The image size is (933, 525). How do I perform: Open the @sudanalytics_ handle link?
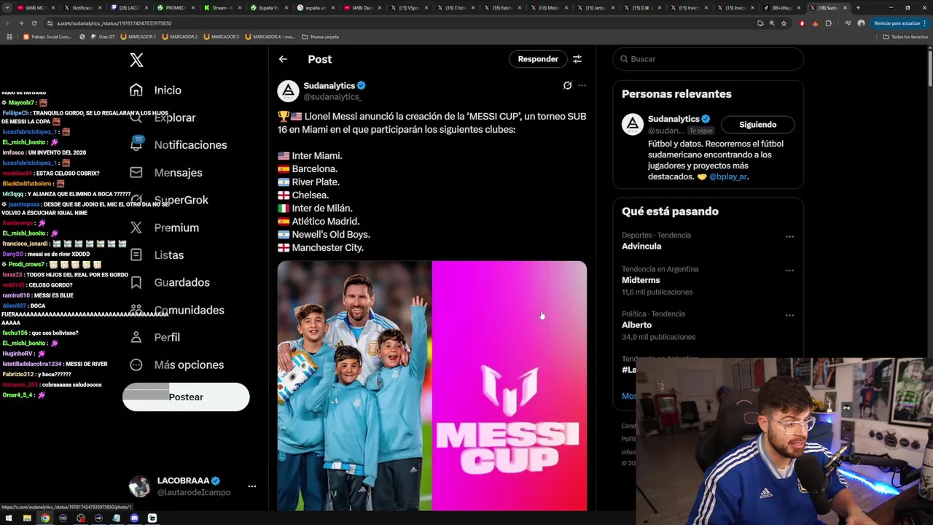pyautogui.click(x=332, y=96)
